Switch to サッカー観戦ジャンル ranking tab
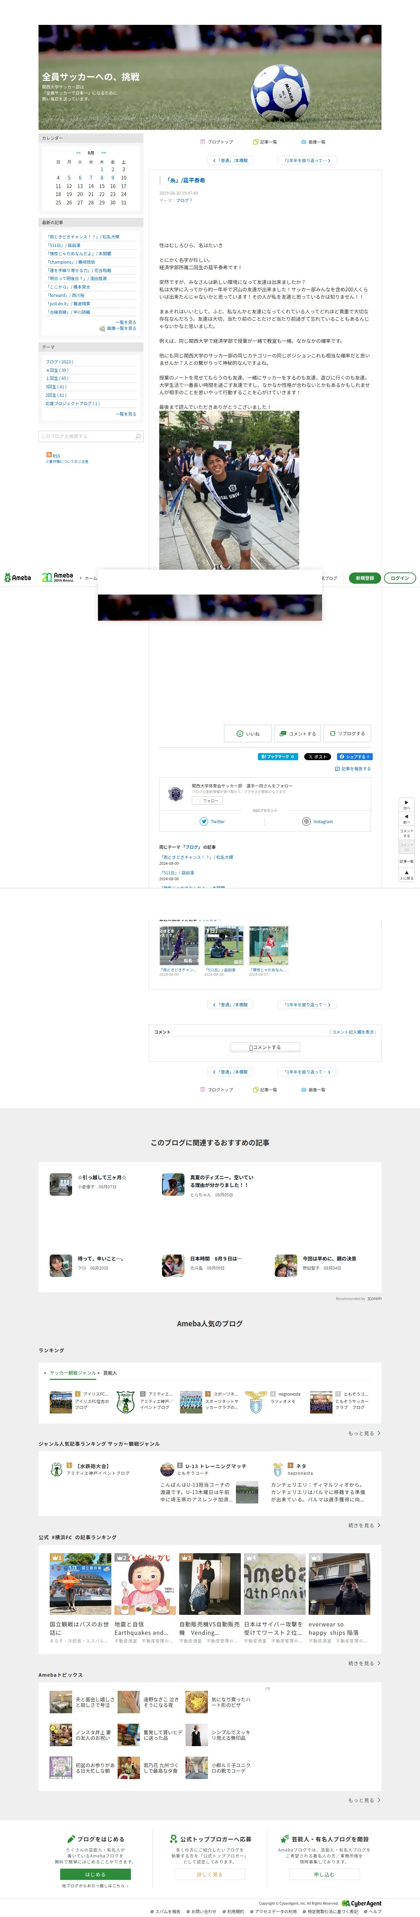This screenshot has height=1917, width=420. coord(73,1372)
